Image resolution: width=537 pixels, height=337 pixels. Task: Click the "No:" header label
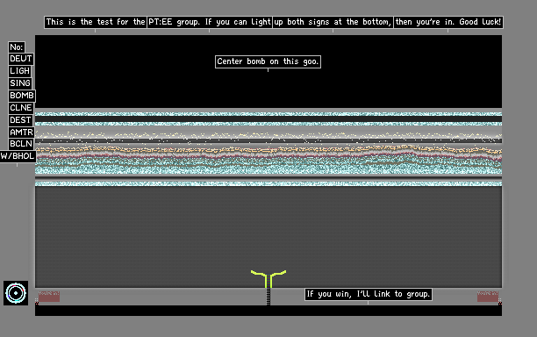(x=17, y=47)
